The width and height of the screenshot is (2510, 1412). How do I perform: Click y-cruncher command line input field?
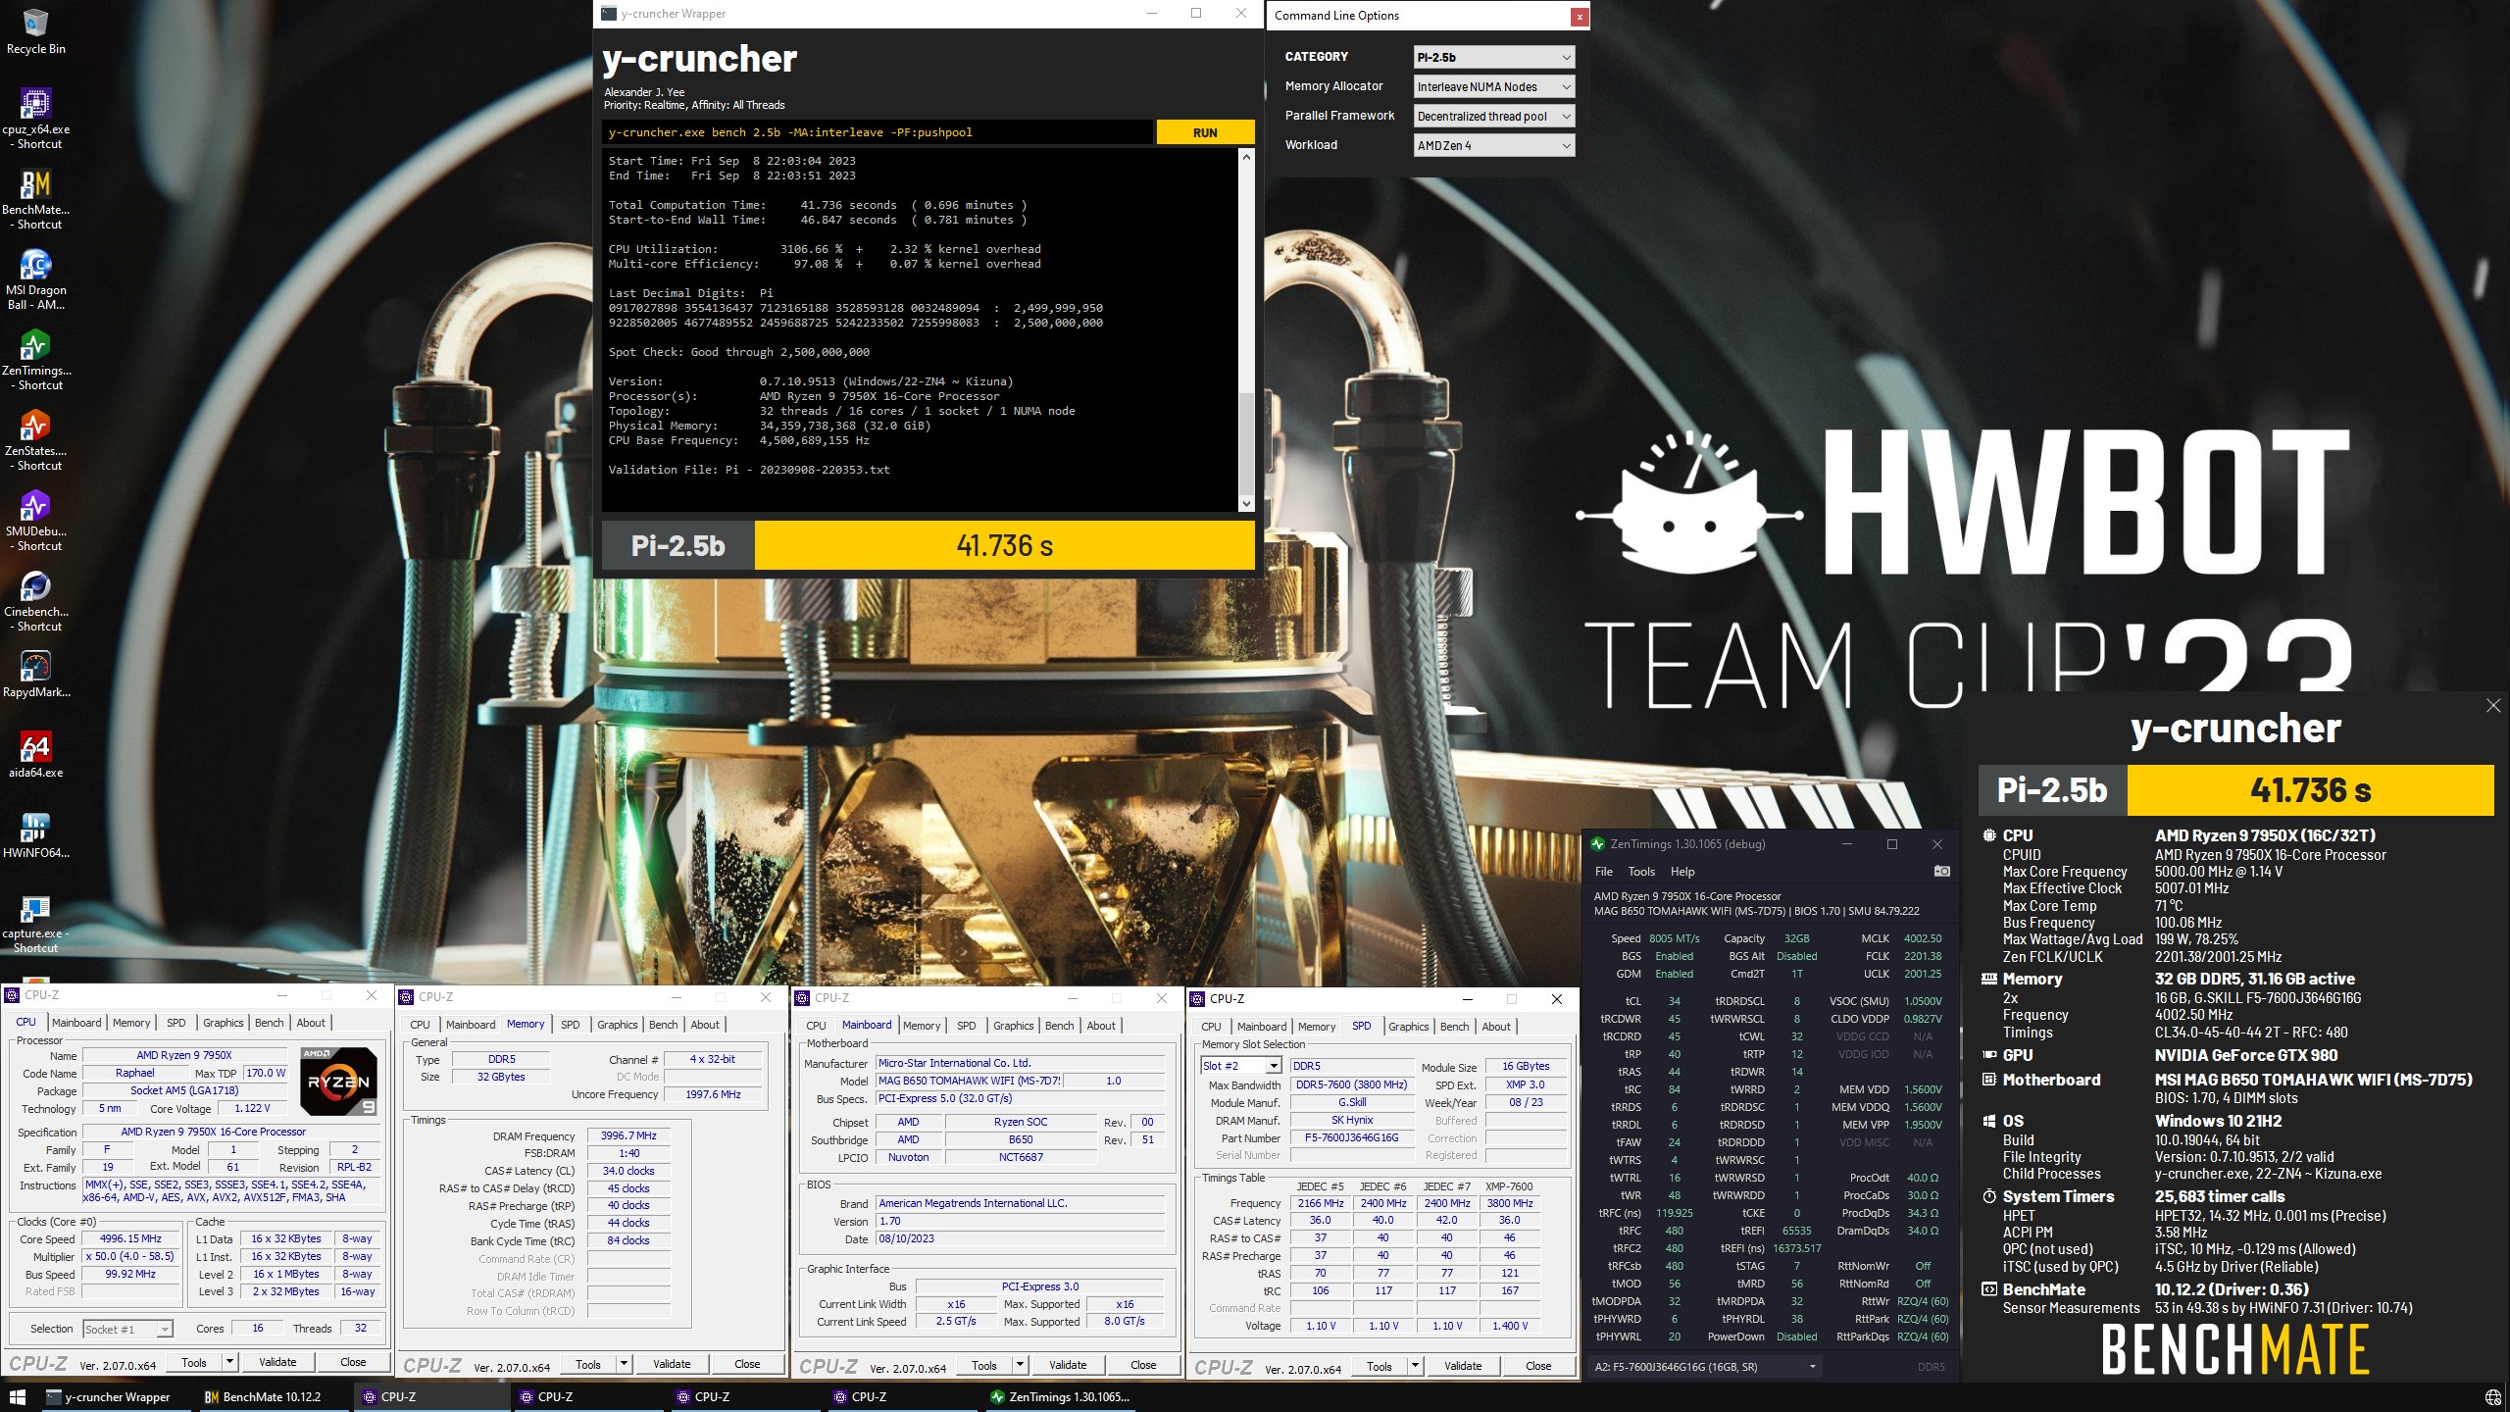click(x=878, y=132)
